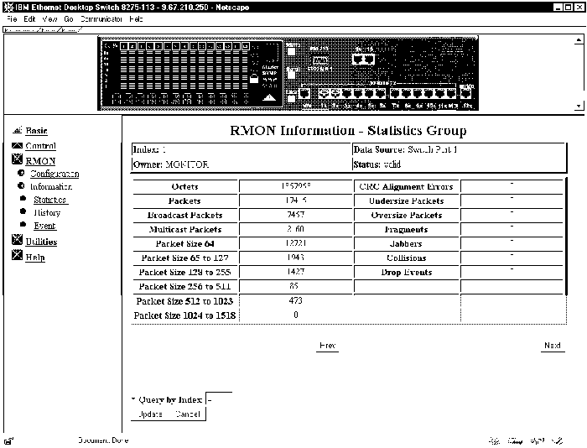Go to the Prev statistics entry

tap(328, 346)
